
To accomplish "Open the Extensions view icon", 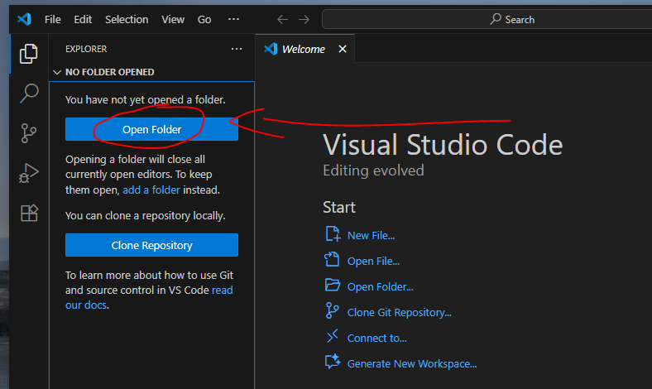I will tap(29, 213).
